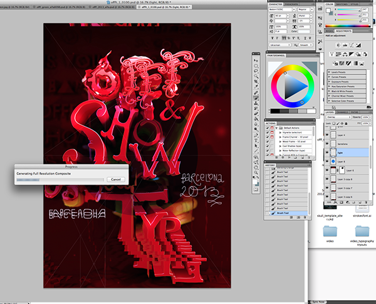The width and height of the screenshot is (376, 304).
Task: Open the font family dropdown in Character panel
Action: pyautogui.click(x=294, y=9)
